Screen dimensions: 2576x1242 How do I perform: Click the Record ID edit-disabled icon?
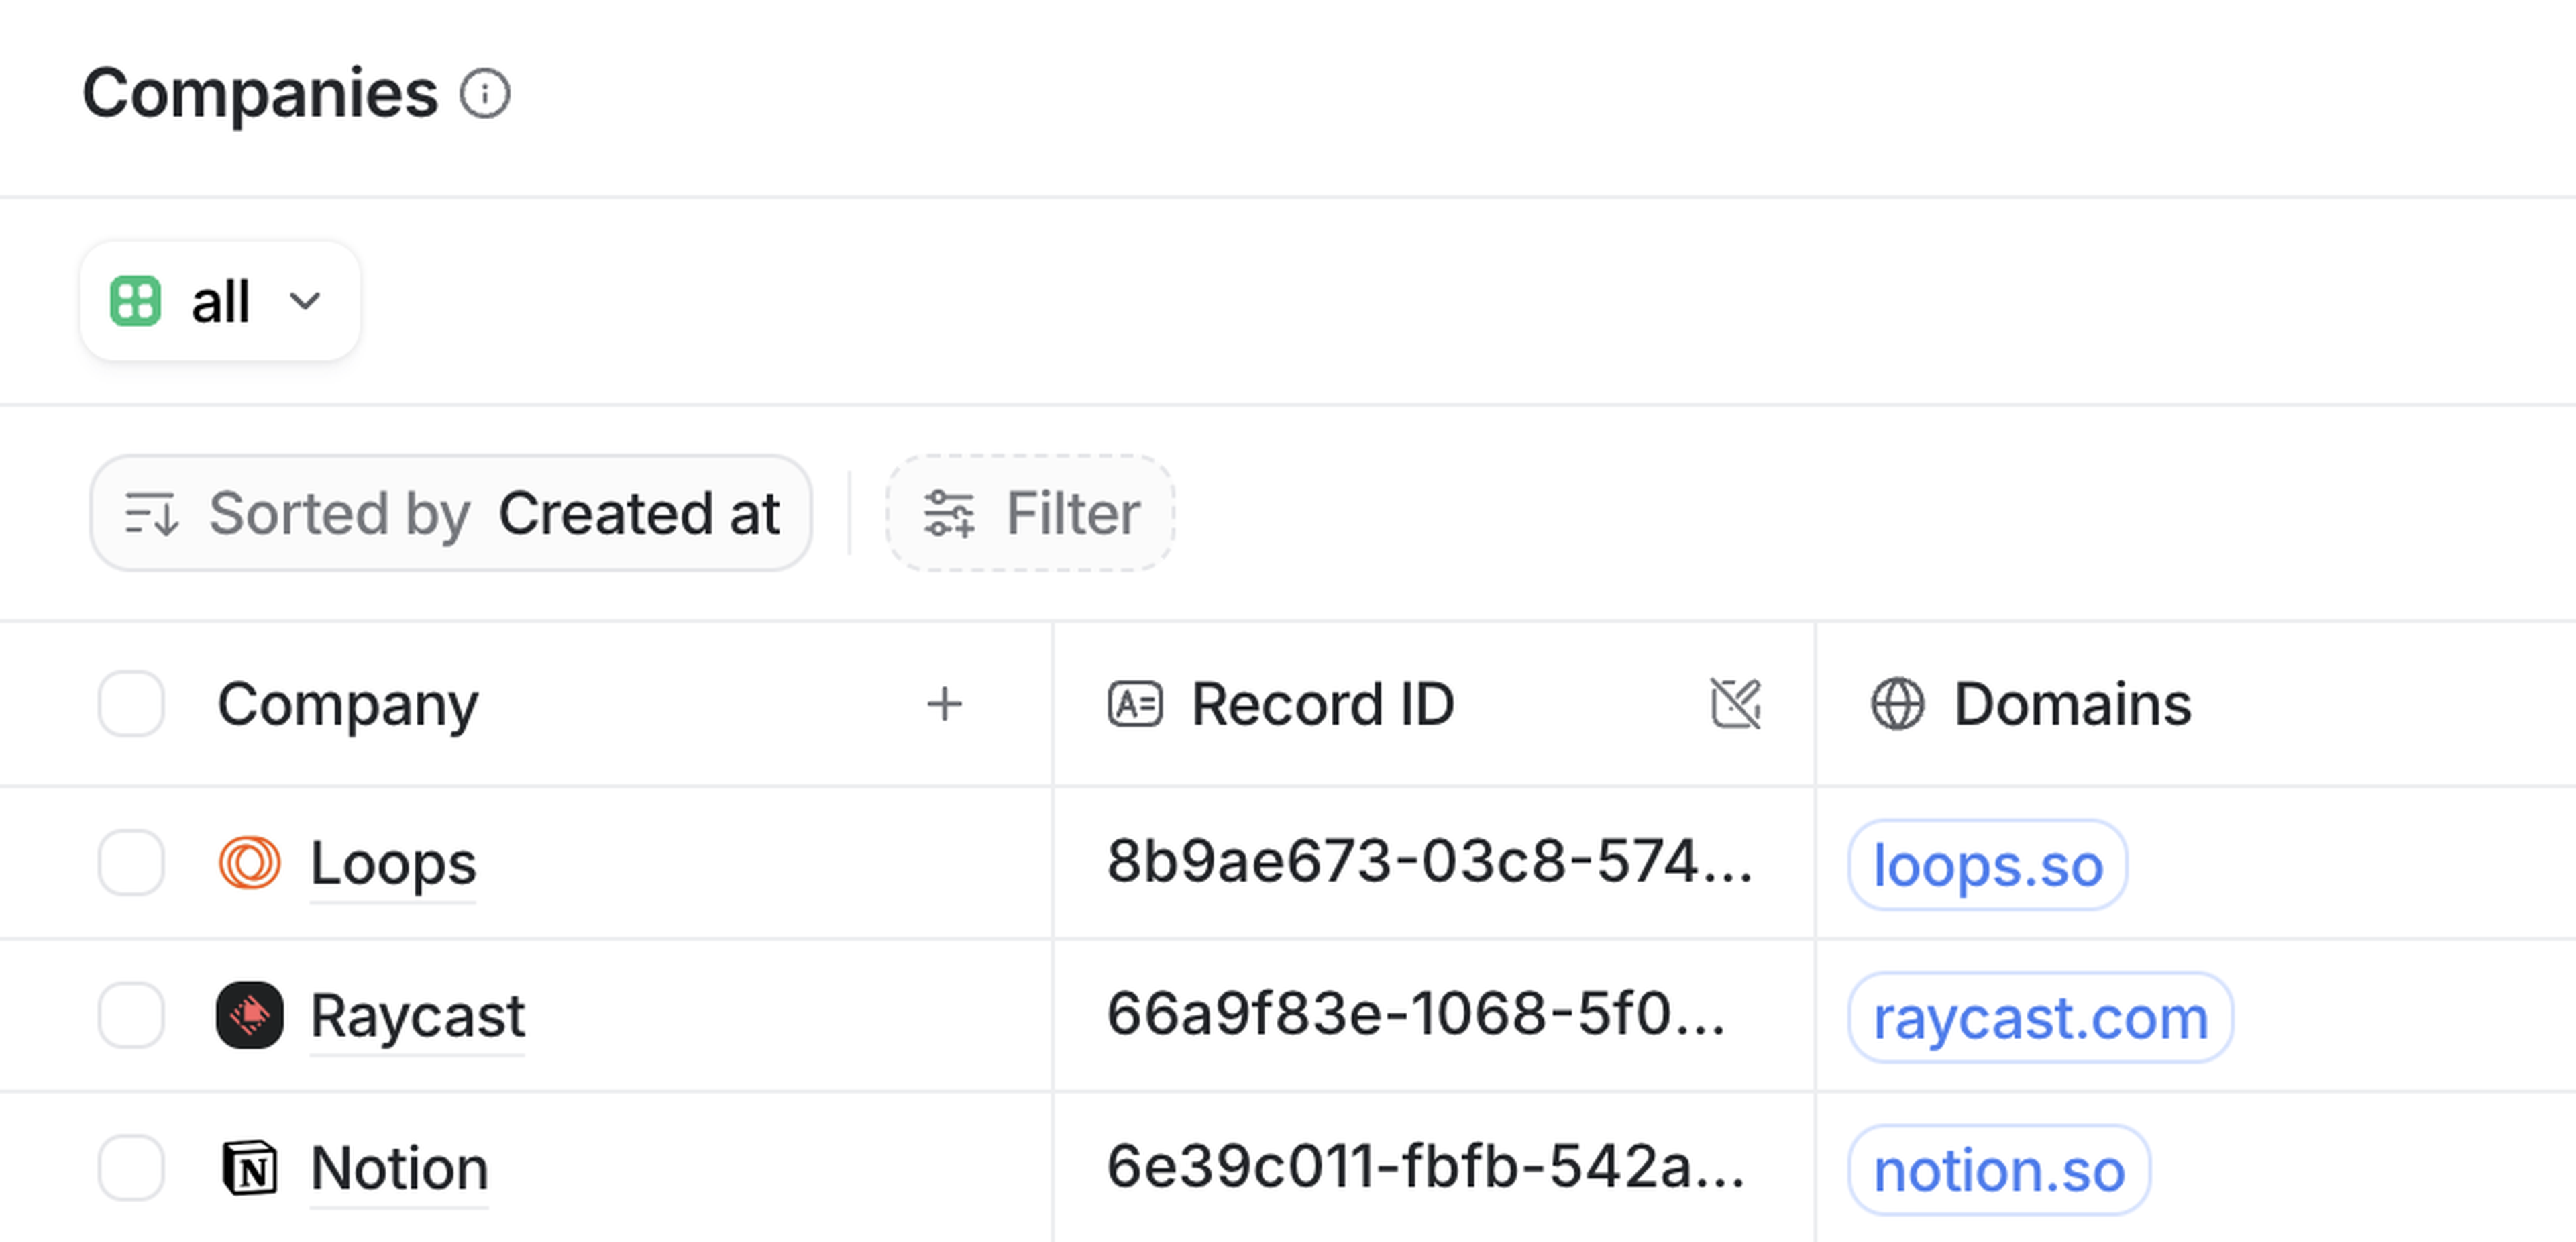(x=1735, y=704)
